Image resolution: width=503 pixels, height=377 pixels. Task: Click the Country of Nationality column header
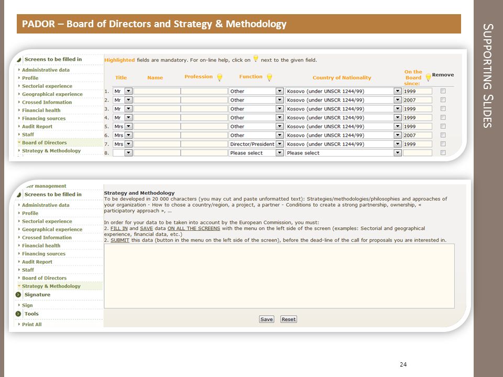(342, 77)
